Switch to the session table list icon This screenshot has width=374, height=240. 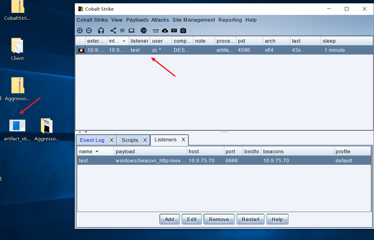click(122, 30)
